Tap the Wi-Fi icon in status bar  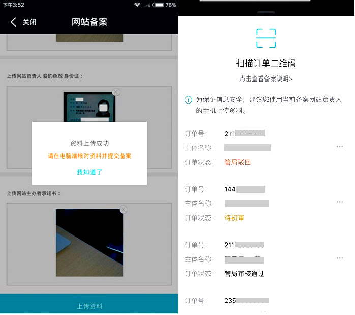point(137,5)
